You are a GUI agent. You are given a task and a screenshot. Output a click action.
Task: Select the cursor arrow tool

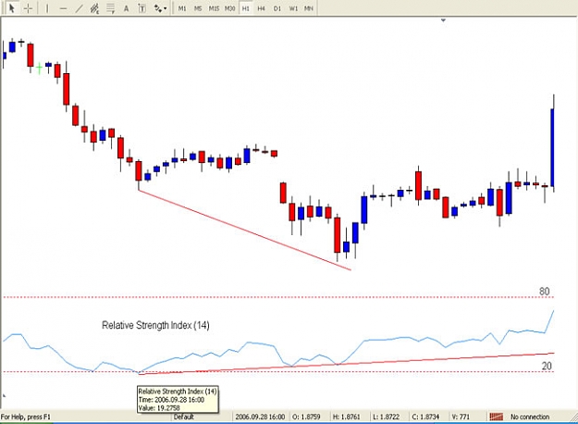12,7
